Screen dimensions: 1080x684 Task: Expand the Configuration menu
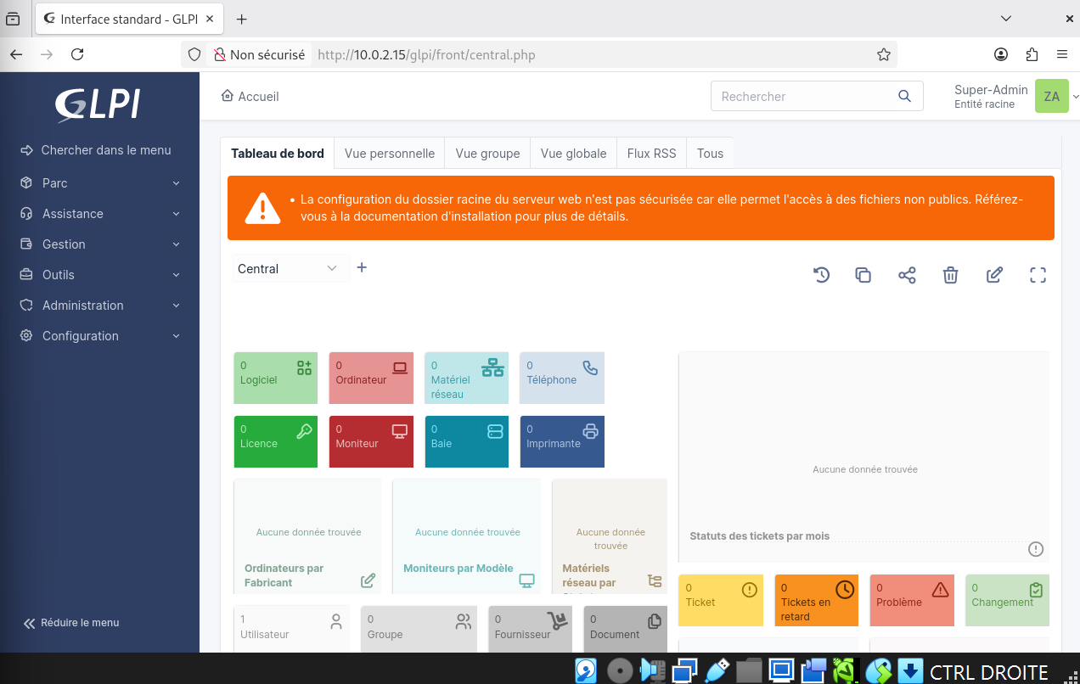tap(100, 336)
